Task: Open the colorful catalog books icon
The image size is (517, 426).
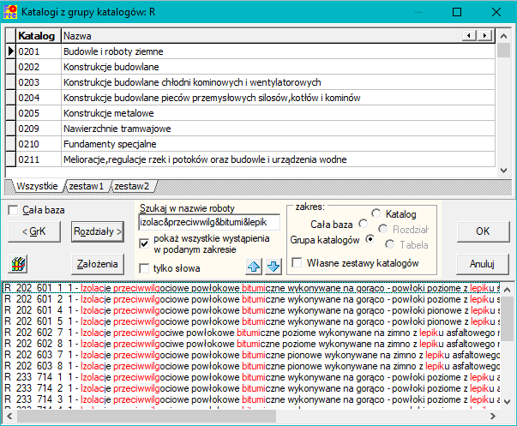Action: click(x=19, y=264)
